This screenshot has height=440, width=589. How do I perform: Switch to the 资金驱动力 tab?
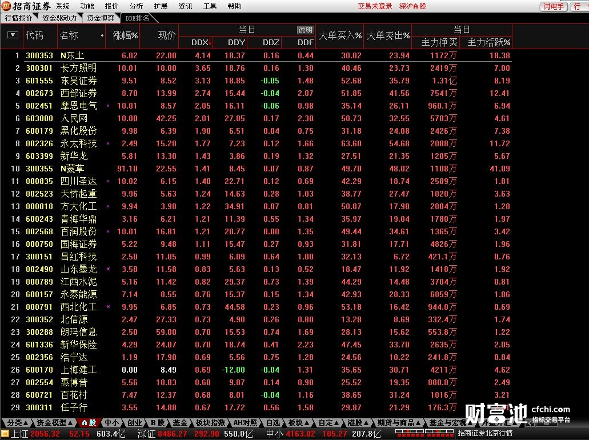pos(59,18)
